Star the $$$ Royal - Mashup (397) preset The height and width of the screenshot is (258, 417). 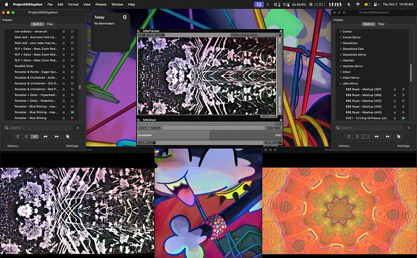tap(395, 89)
